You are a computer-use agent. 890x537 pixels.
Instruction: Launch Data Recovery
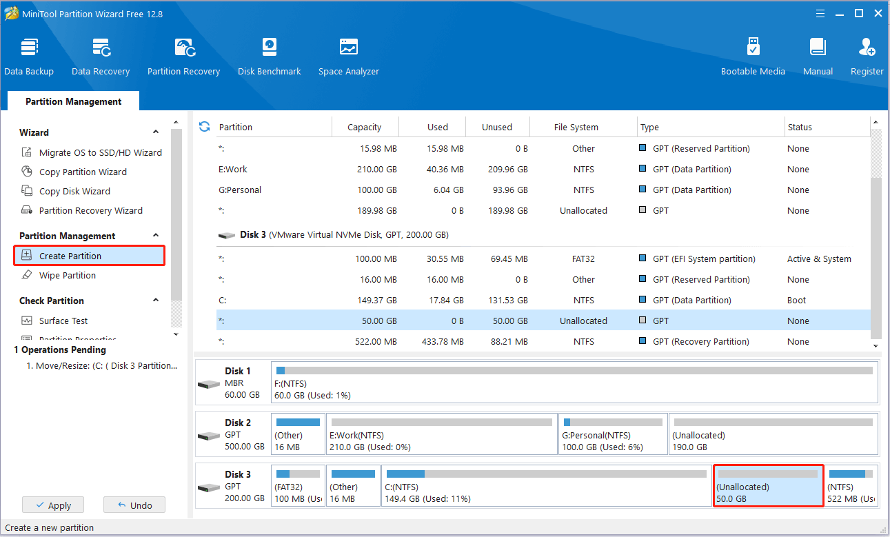click(x=101, y=55)
